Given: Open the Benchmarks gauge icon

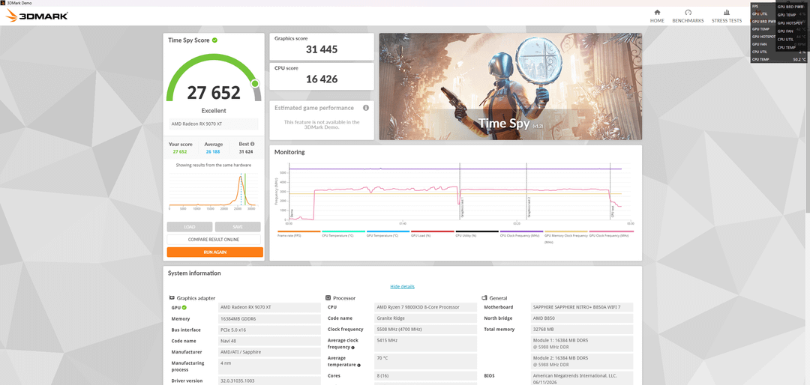Looking at the screenshot, I should [x=688, y=13].
